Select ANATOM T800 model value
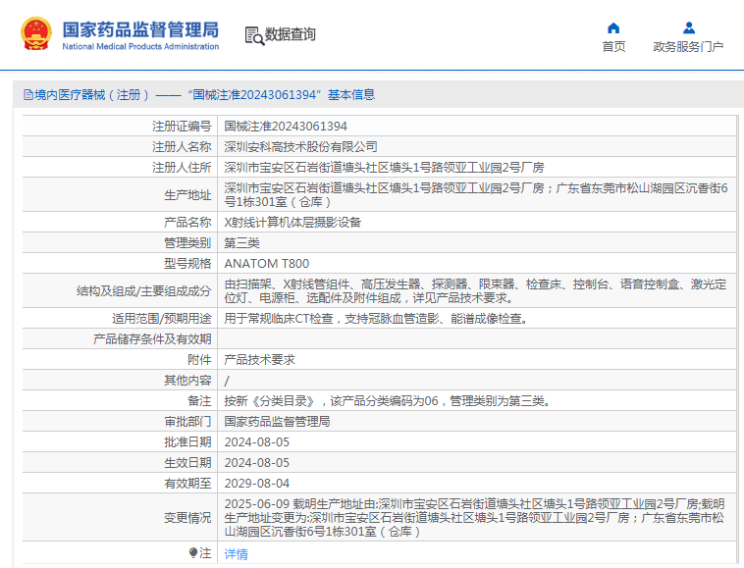 coord(267,264)
